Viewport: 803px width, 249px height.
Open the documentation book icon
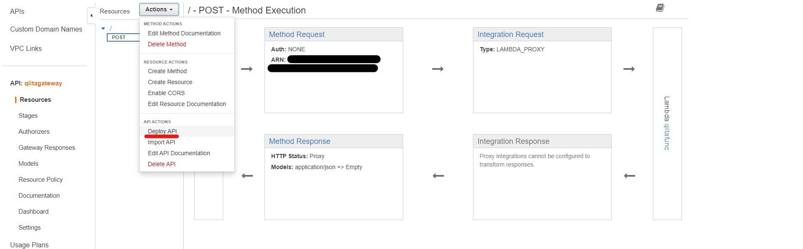pos(660,8)
